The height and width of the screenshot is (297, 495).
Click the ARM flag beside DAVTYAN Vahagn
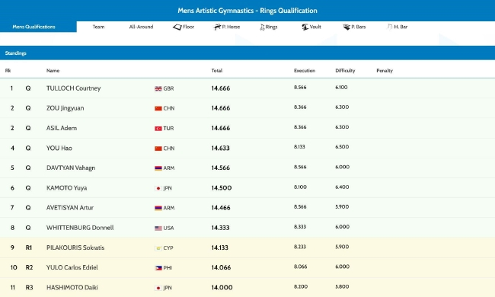[x=158, y=168]
